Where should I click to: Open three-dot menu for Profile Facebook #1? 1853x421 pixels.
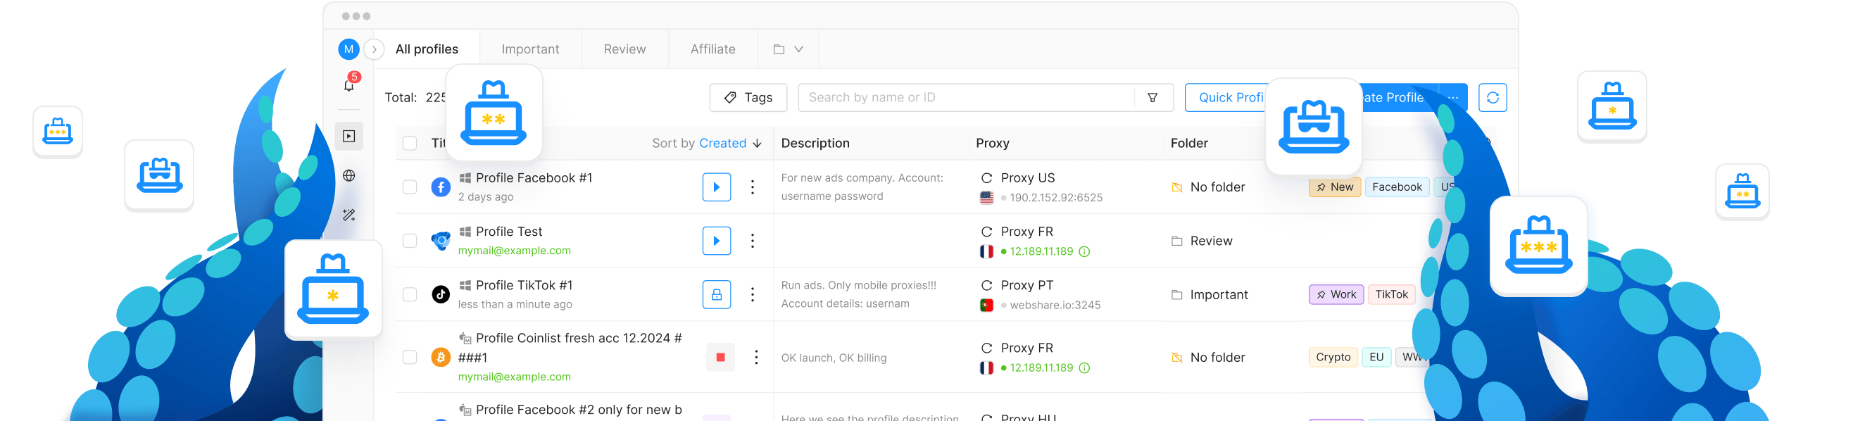(753, 187)
